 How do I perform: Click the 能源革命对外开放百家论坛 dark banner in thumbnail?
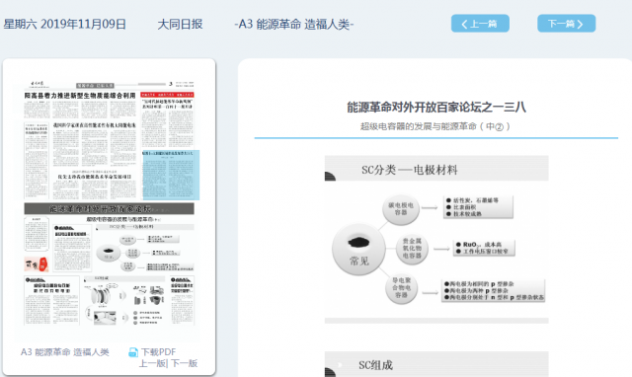point(109,208)
